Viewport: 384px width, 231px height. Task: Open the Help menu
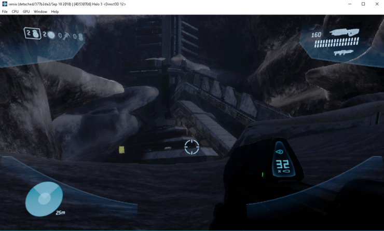click(x=55, y=11)
